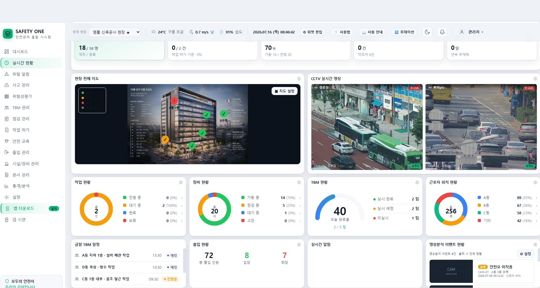Click 총 출입 인원 72 value

click(x=209, y=255)
